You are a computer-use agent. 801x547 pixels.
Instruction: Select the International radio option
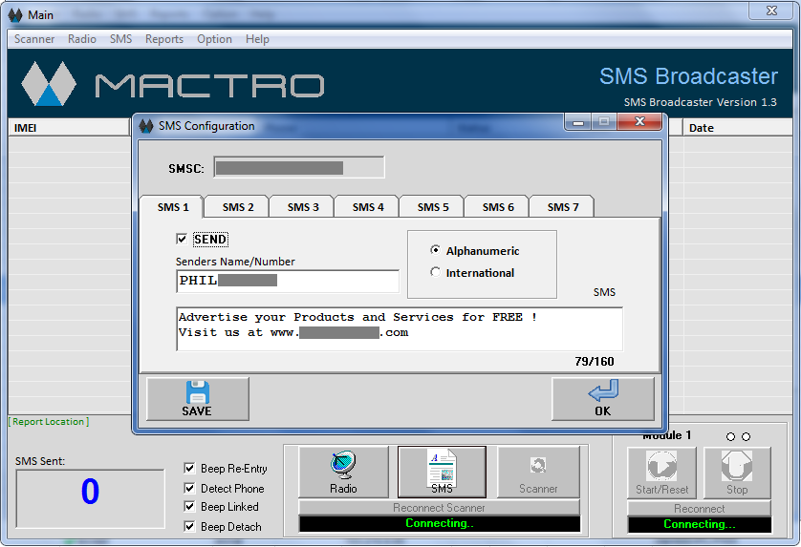[x=436, y=273]
